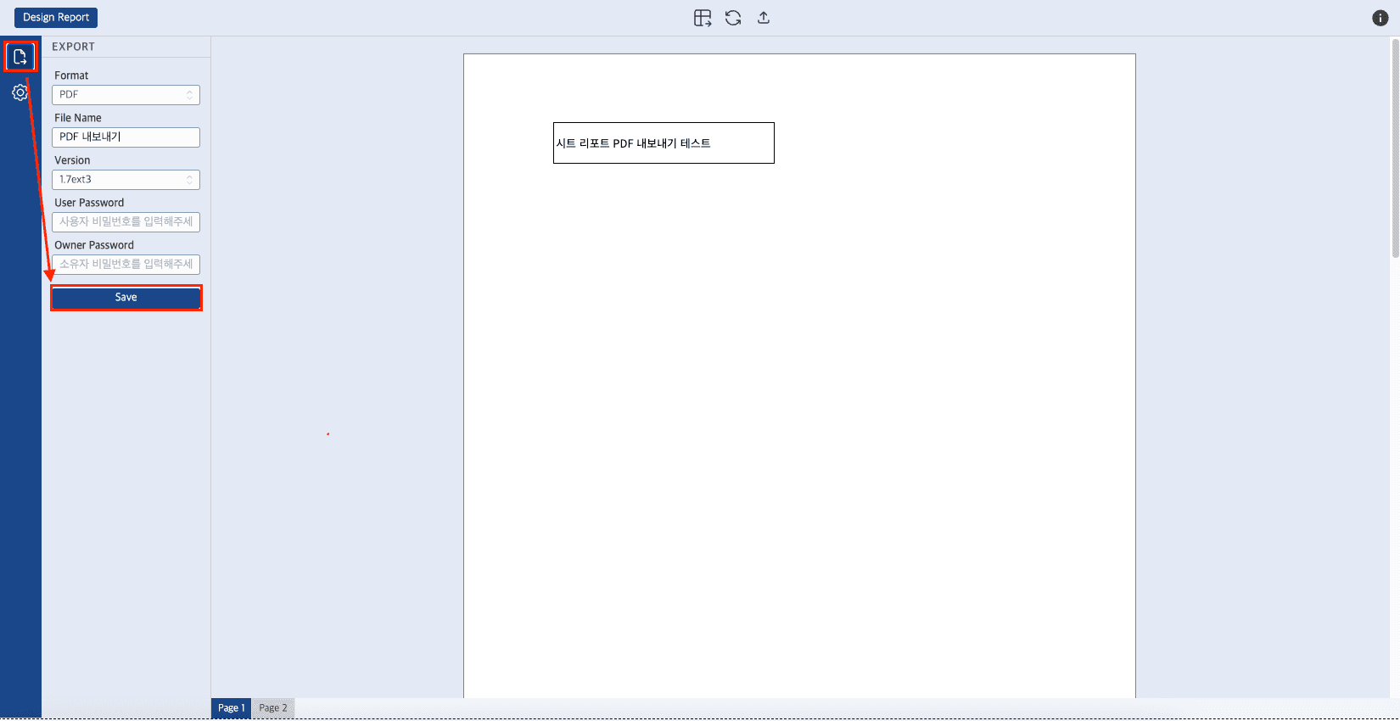Viewport: 1400px width, 721px height.
Task: Select the Korean text box in report
Action: (x=664, y=143)
